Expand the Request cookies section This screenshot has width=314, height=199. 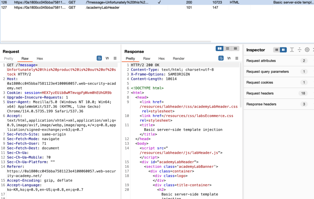tap(279, 83)
